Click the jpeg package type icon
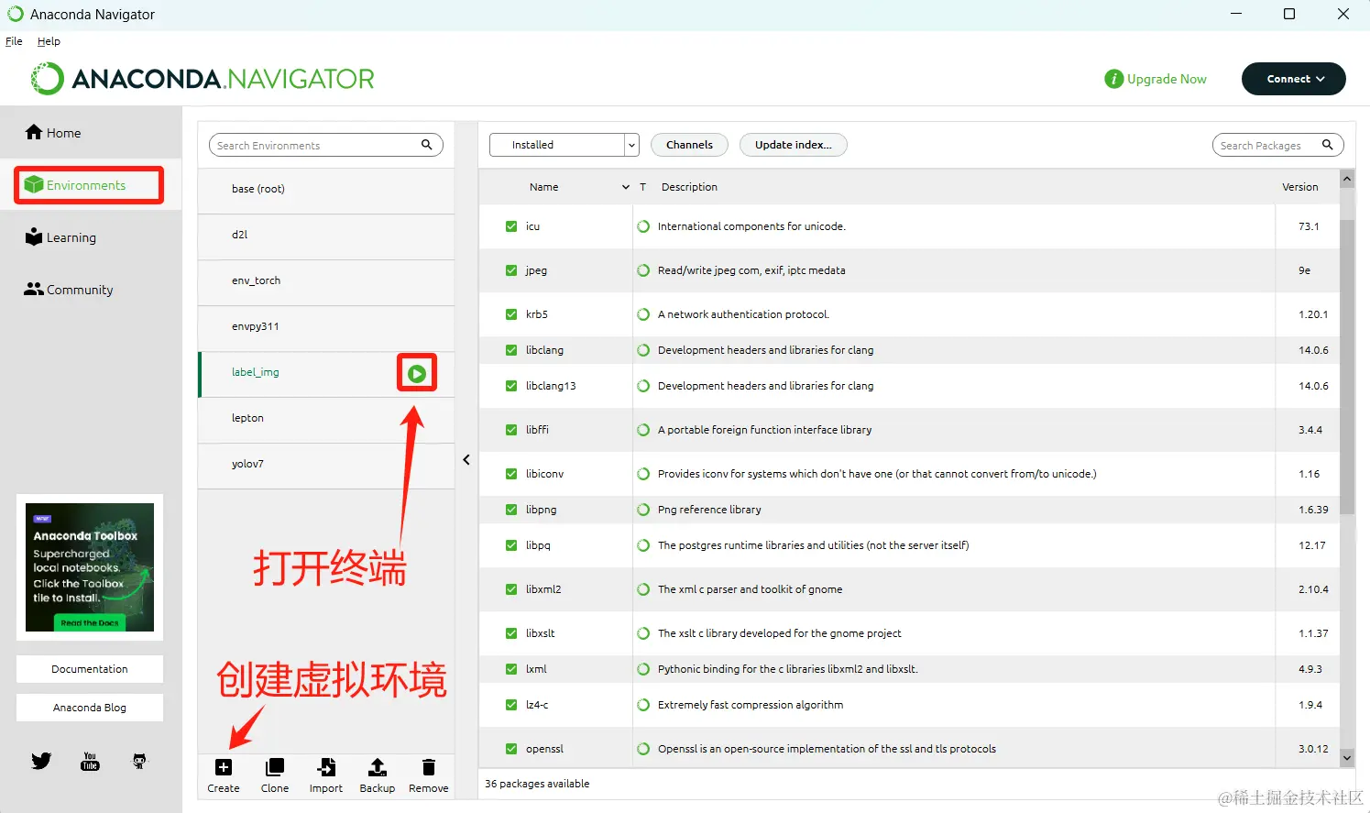This screenshot has width=1370, height=813. pos(643,270)
